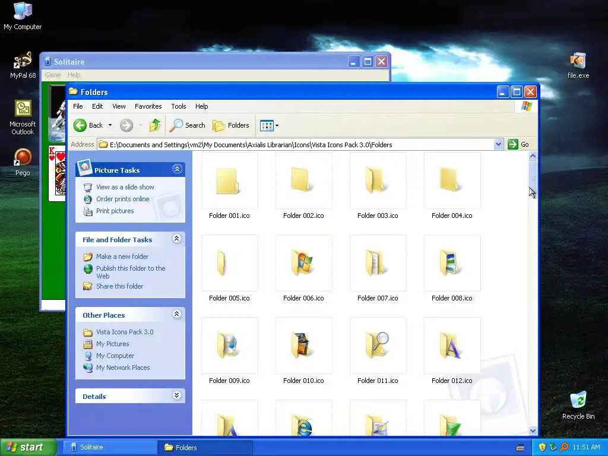Click the security shield tray icon
This screenshot has width=608, height=456.
pyautogui.click(x=542, y=447)
